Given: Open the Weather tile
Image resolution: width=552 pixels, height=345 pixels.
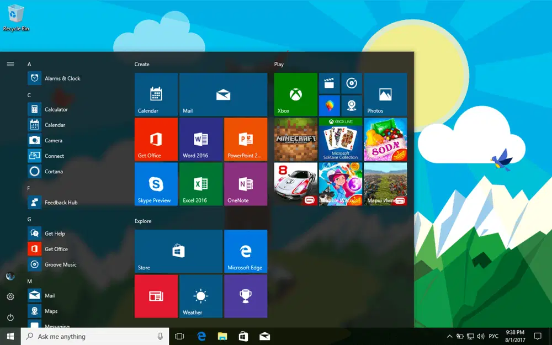Looking at the screenshot, I should (201, 296).
